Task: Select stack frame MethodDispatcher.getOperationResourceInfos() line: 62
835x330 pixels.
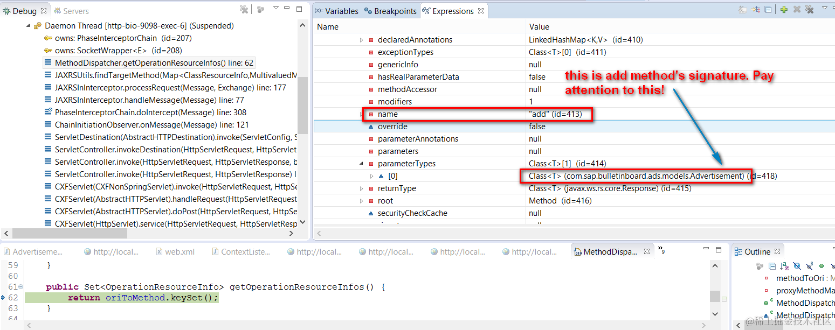Action: (149, 63)
